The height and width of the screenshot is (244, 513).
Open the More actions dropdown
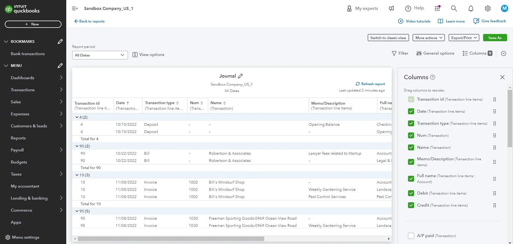tap(429, 38)
